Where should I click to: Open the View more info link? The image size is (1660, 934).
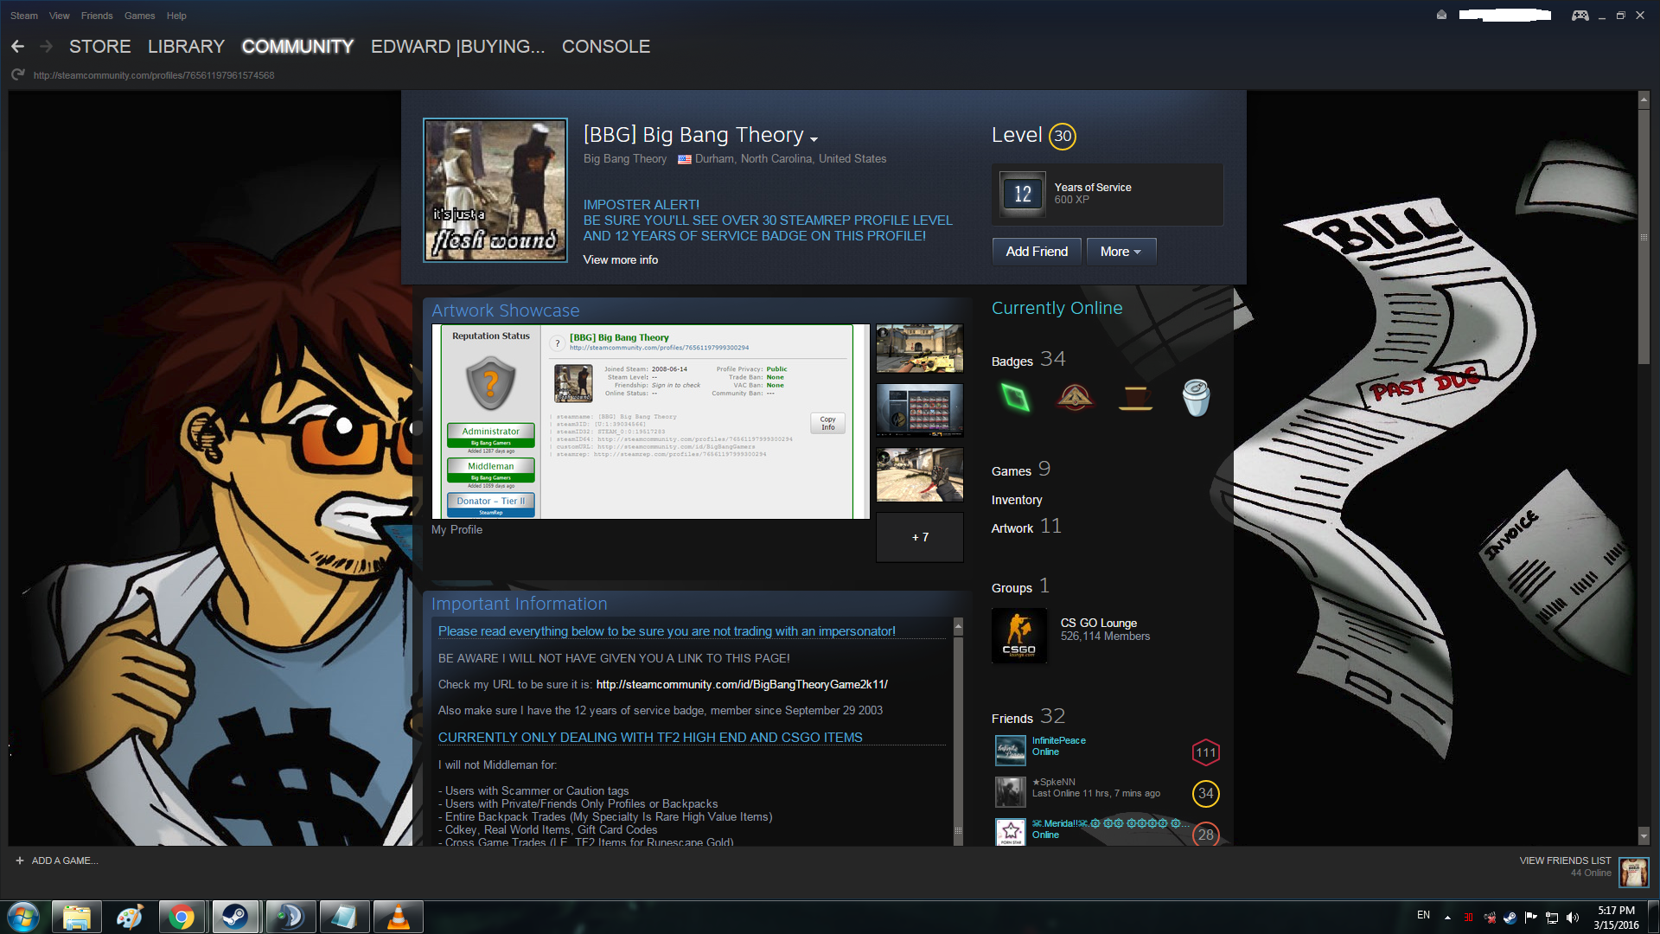620,259
